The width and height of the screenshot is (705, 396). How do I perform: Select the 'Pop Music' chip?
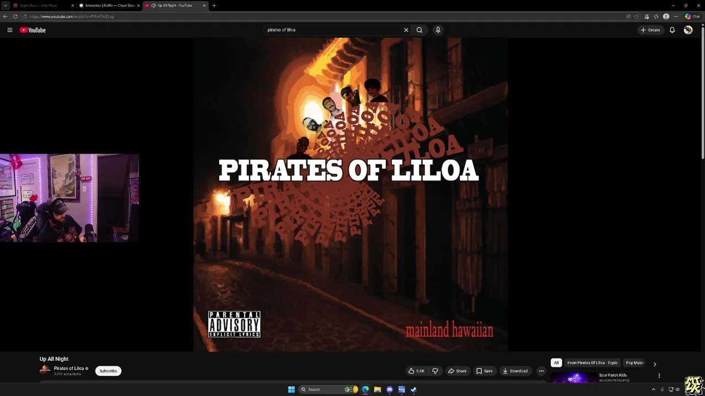click(x=634, y=363)
